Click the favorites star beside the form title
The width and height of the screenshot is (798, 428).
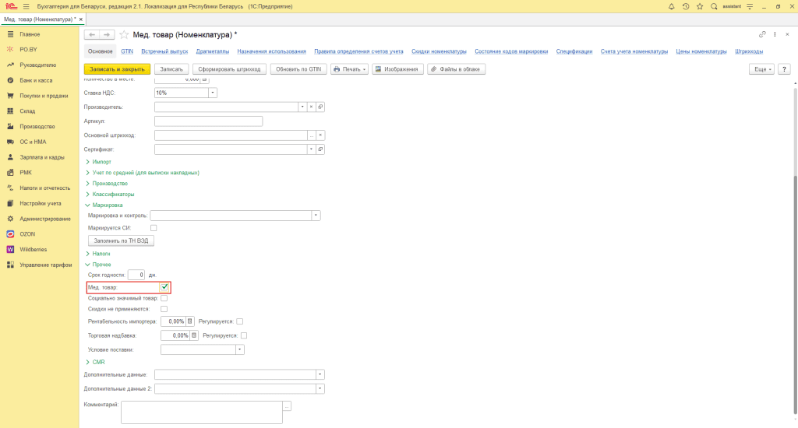pos(124,34)
